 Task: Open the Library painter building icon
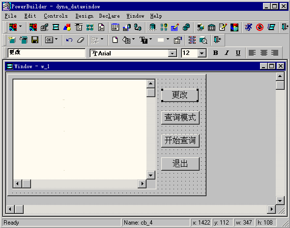[x=211, y=27]
